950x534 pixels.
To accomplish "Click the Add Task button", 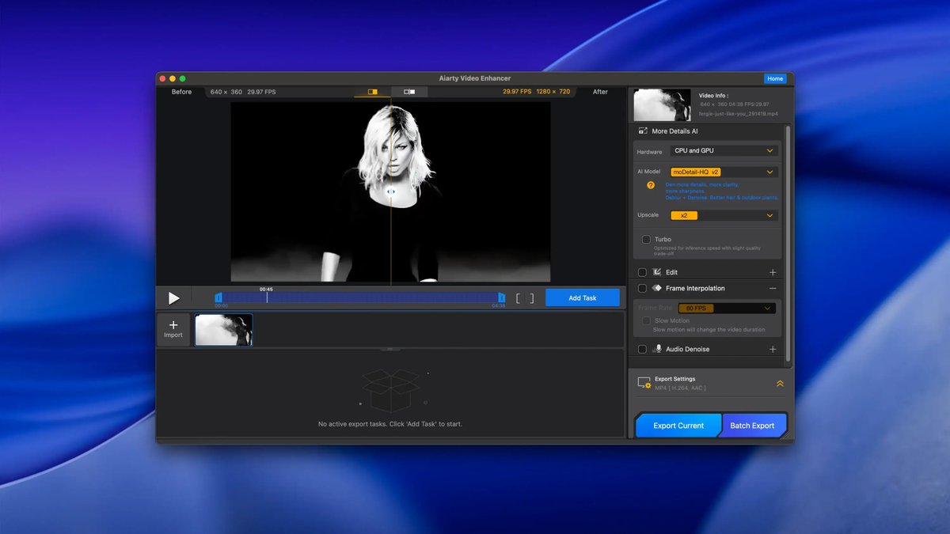I will pyautogui.click(x=582, y=297).
